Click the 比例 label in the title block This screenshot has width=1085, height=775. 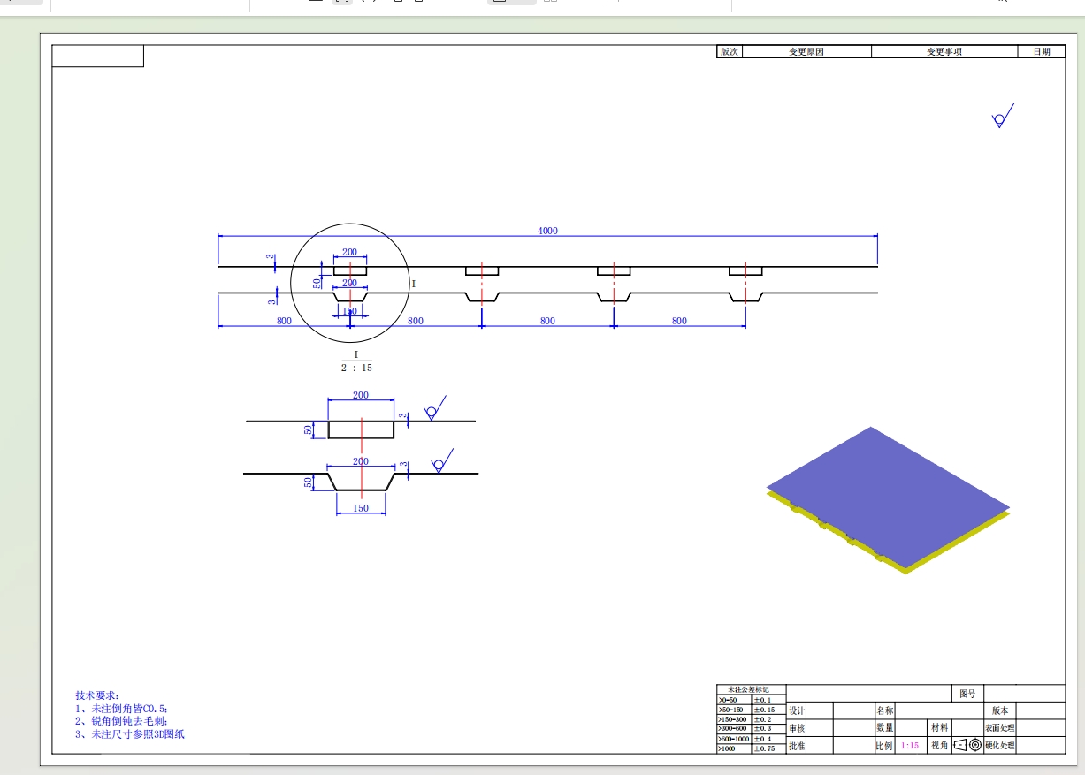pyautogui.click(x=885, y=745)
